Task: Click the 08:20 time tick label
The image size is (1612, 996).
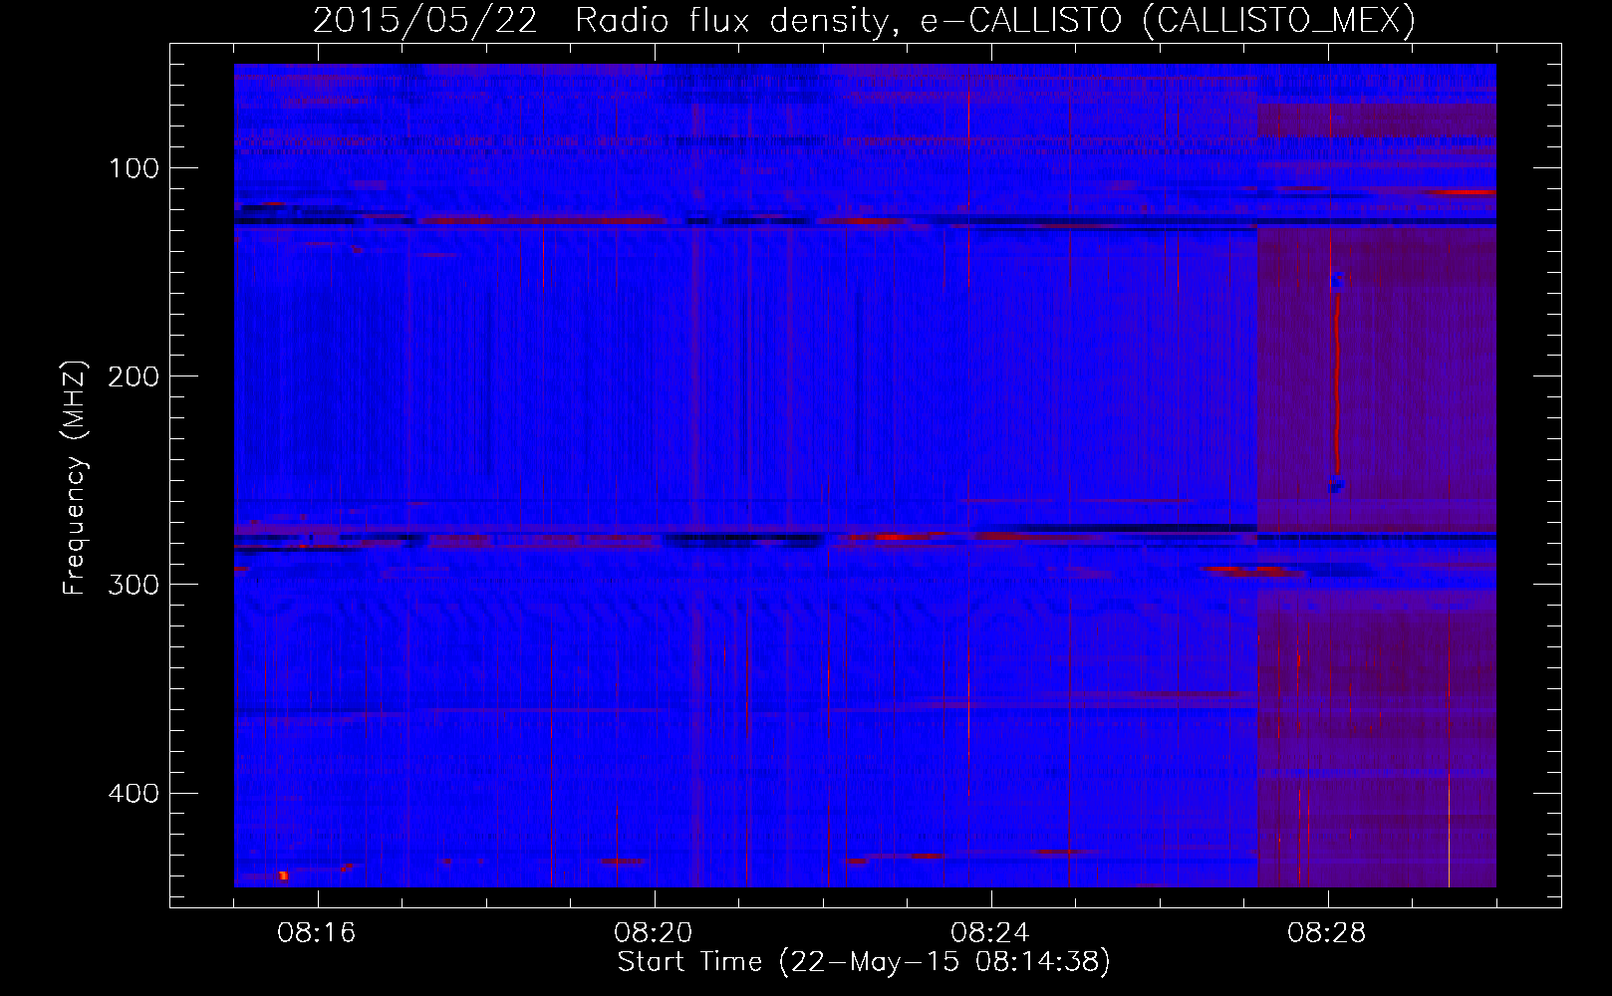Action: [x=654, y=933]
